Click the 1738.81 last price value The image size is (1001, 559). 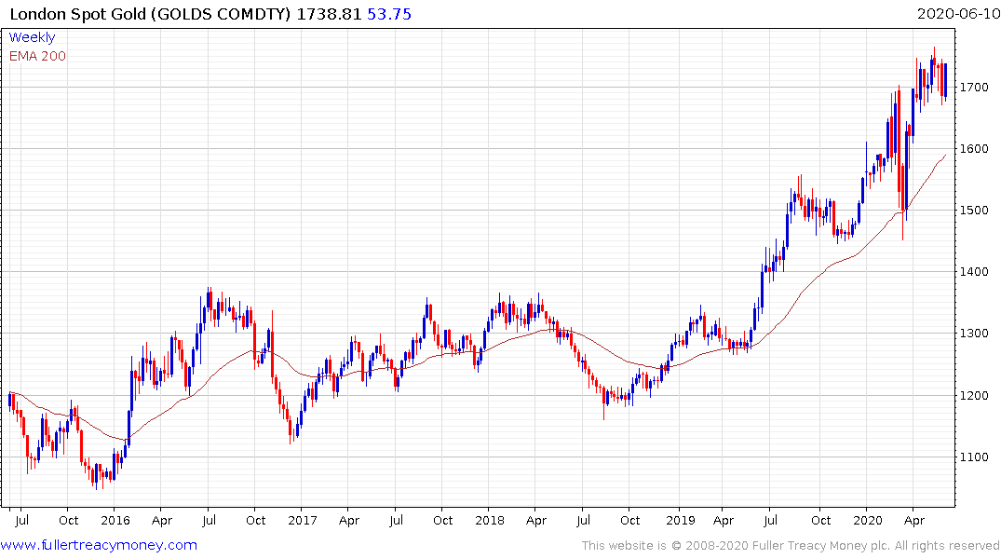tap(329, 14)
